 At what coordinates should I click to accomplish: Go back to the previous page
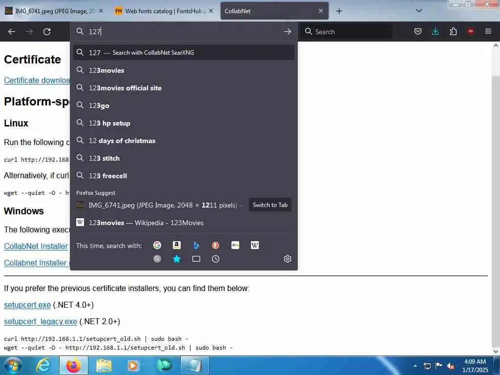coord(12,32)
